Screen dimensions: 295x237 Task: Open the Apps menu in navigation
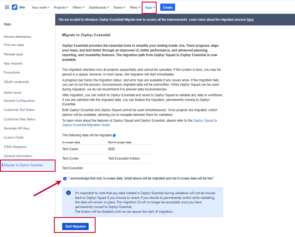click(150, 7)
